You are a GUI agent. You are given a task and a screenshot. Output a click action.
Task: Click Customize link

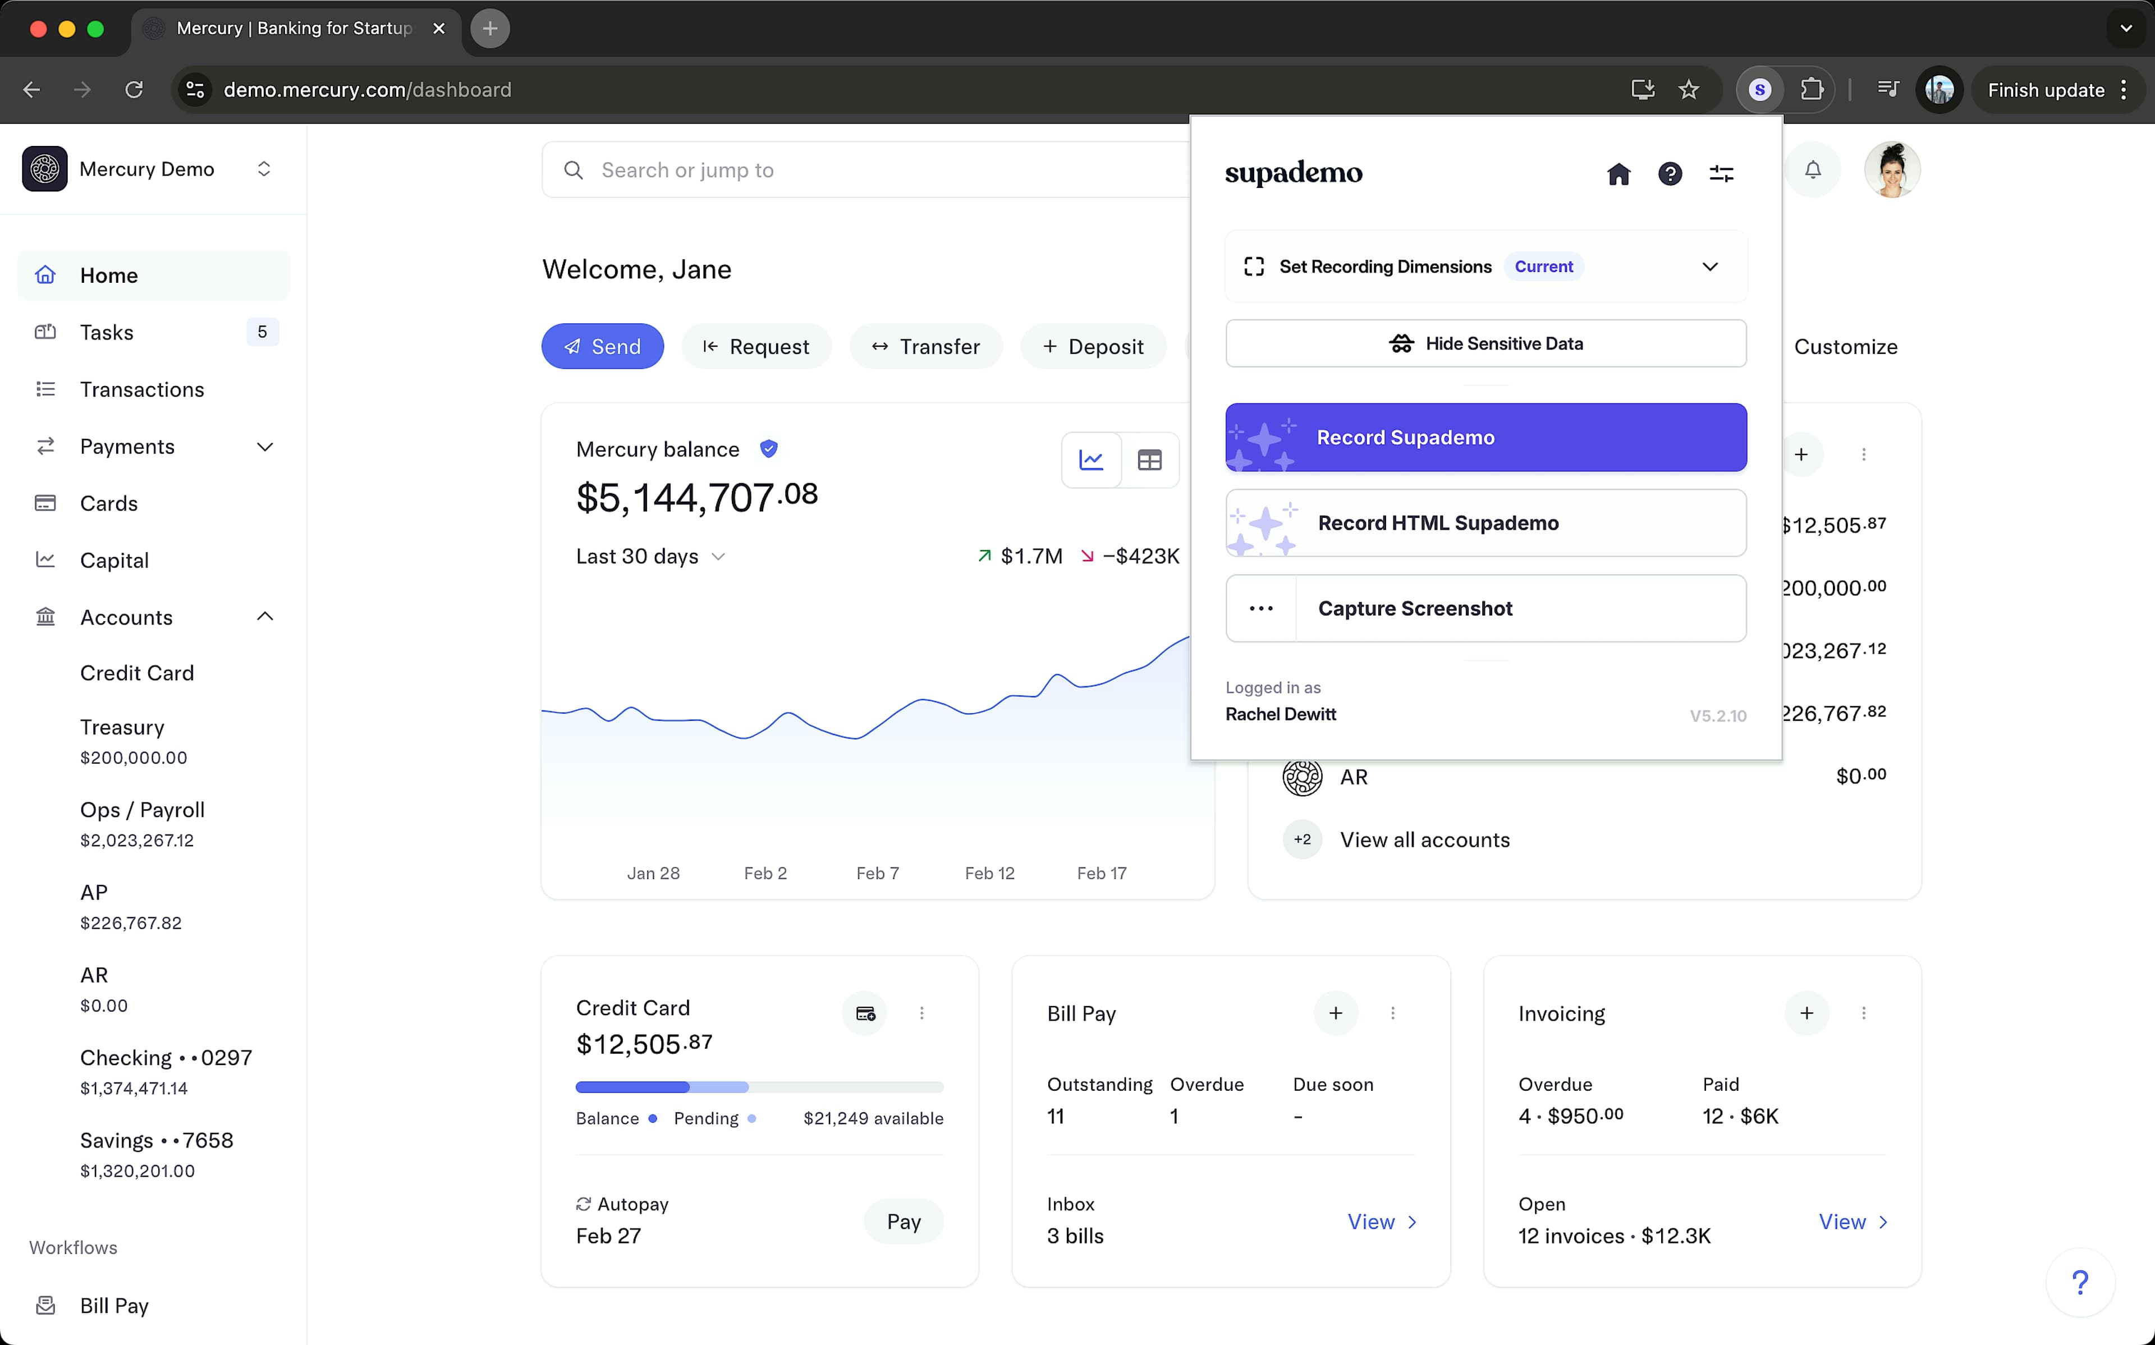[x=1845, y=347]
